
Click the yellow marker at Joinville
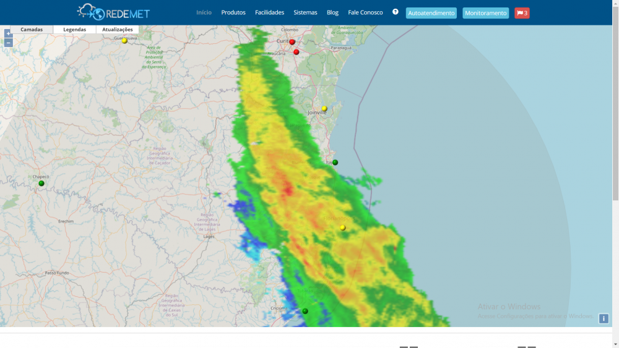coord(324,109)
